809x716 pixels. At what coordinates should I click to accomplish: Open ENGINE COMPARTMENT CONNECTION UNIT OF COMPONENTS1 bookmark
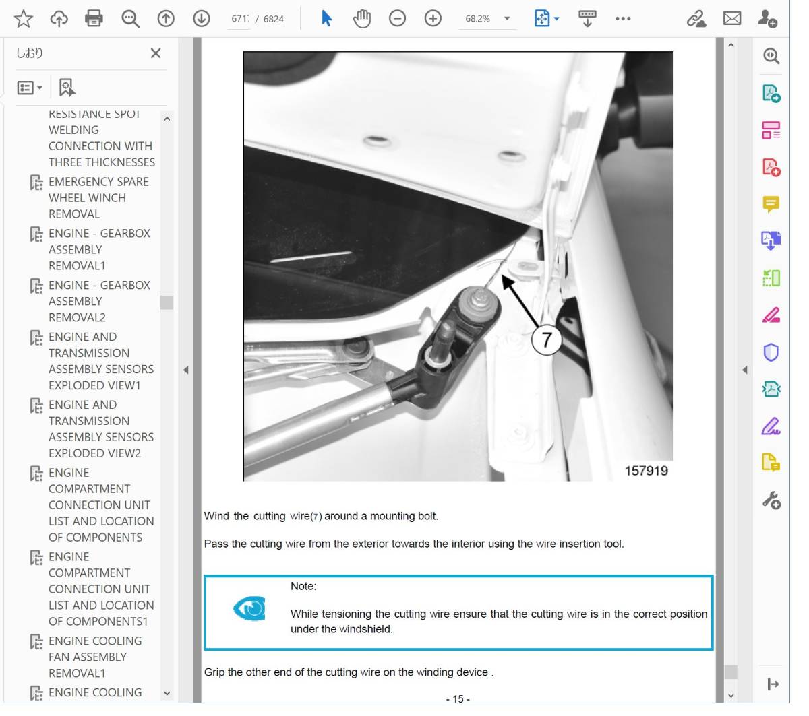[x=101, y=589]
